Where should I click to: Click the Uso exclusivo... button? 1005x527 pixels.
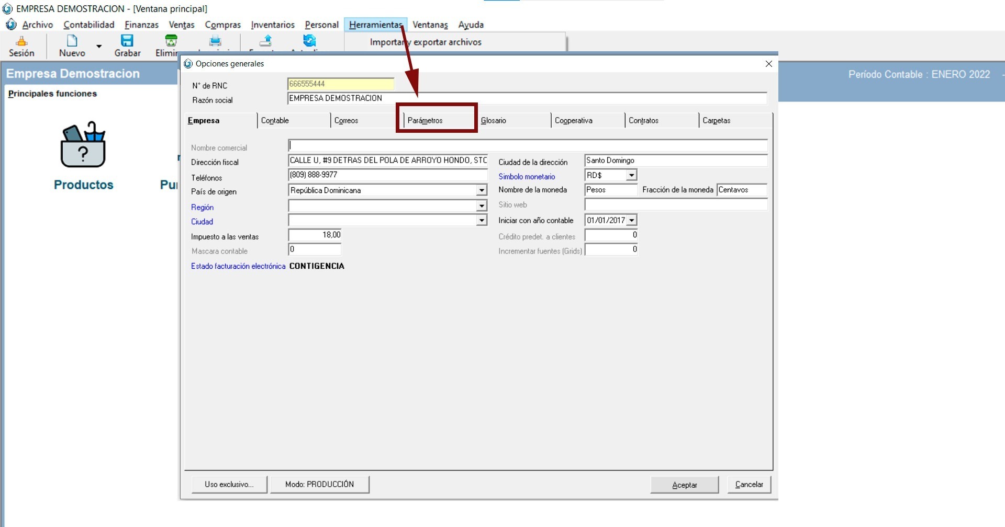tap(229, 485)
